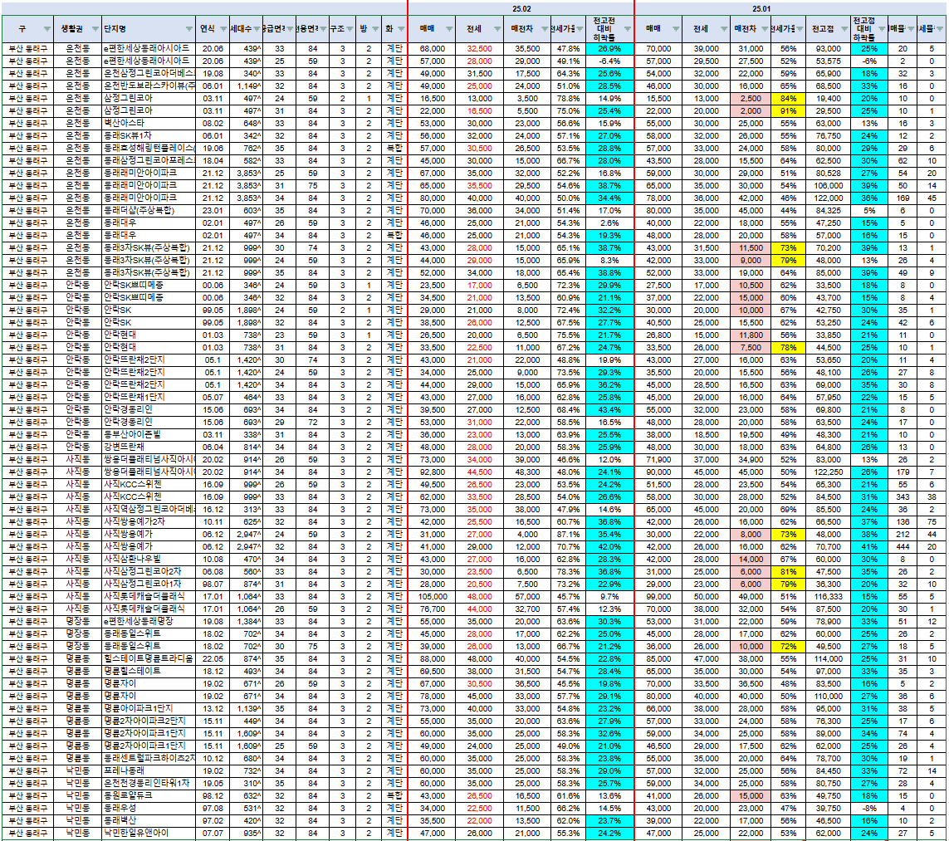Select the 사직삼정그린코아2차 name cell
This screenshot has width=949, height=841.
click(149, 572)
